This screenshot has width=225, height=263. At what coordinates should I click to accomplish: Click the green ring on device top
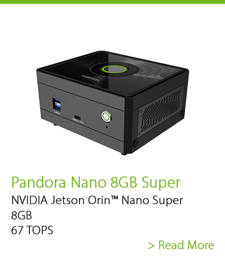pyautogui.click(x=115, y=69)
